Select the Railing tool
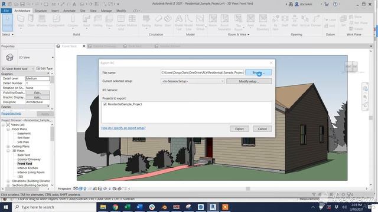Screen dimensions: 378x212 [146, 22]
